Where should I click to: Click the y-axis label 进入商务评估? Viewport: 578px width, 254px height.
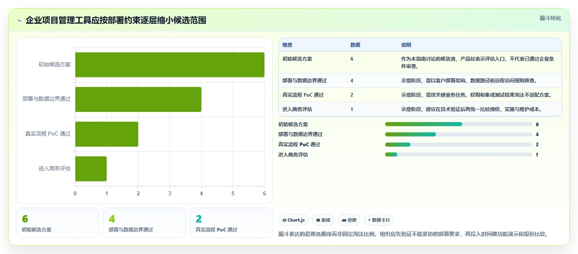[x=55, y=168]
